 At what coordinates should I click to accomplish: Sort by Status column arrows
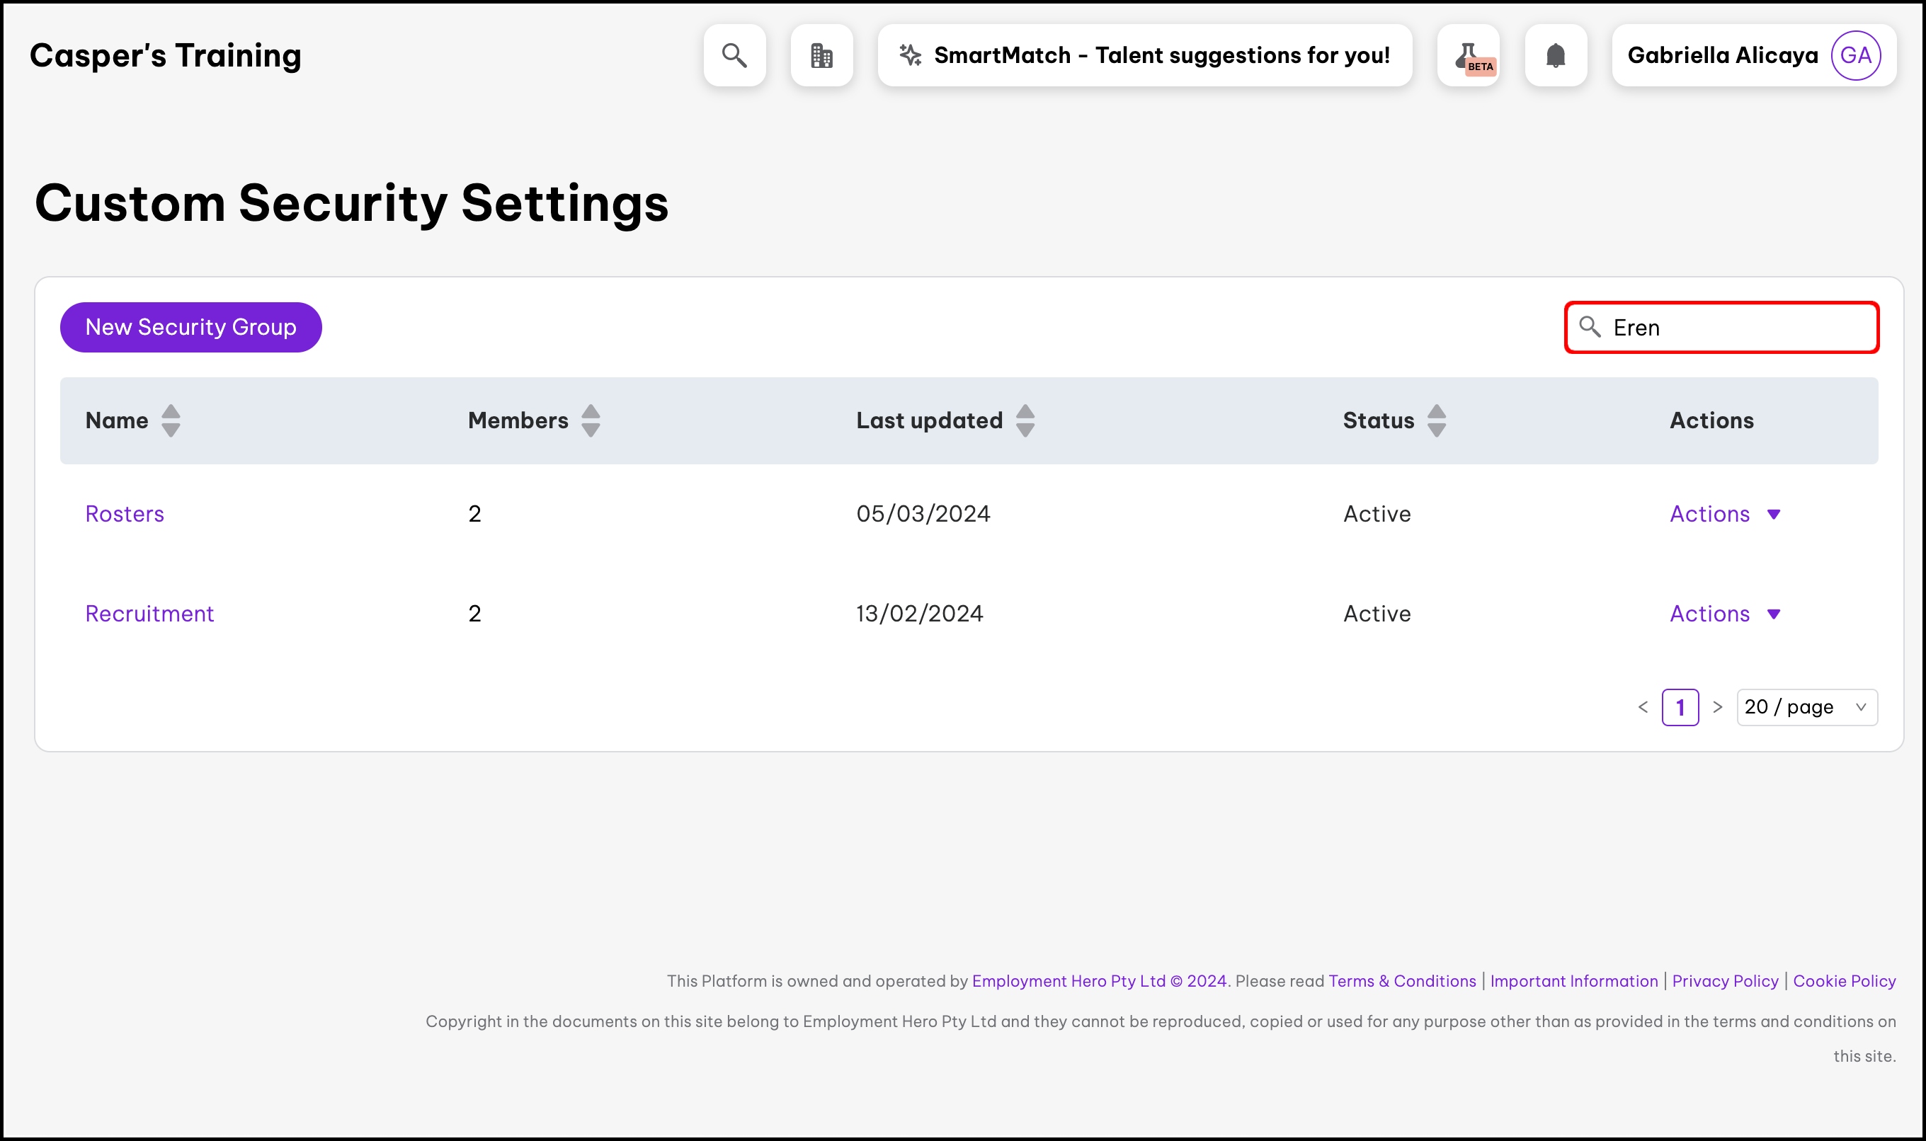click(x=1436, y=420)
